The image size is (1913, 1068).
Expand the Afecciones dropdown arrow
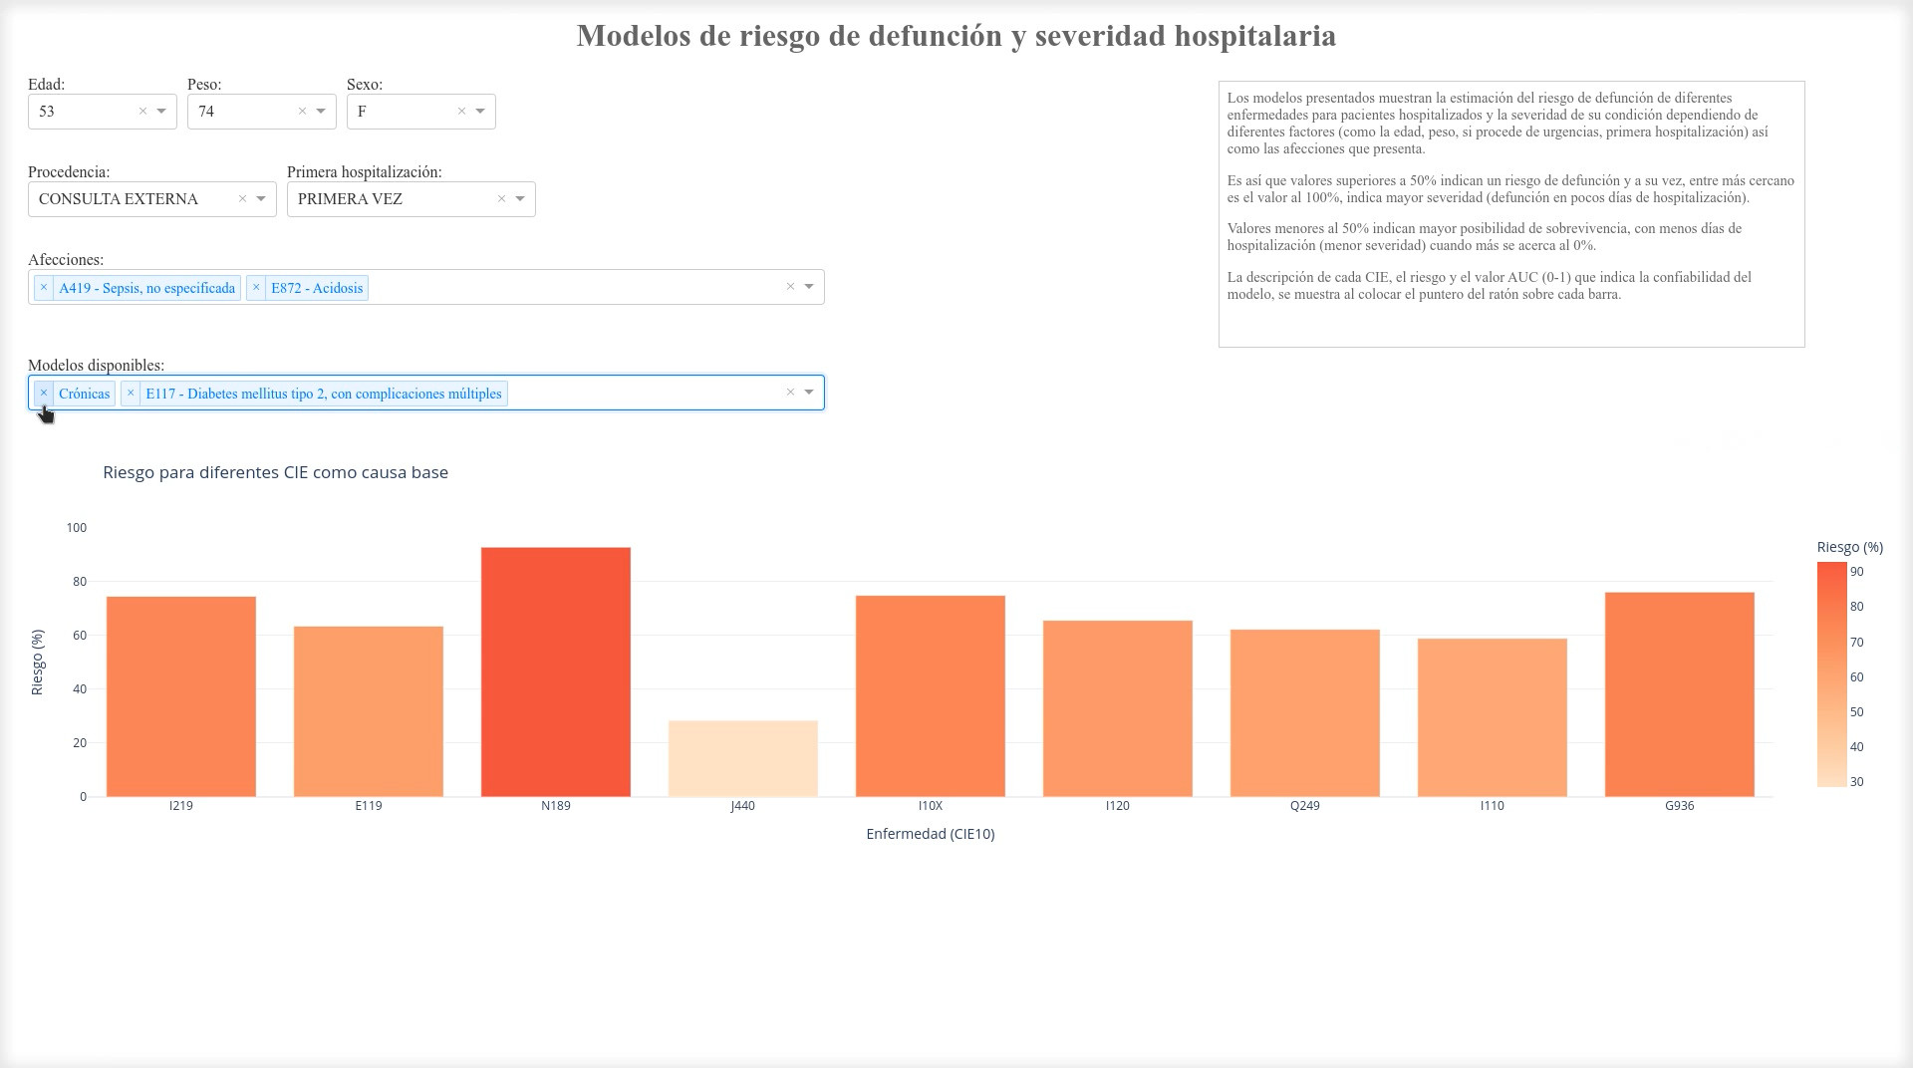coord(809,287)
